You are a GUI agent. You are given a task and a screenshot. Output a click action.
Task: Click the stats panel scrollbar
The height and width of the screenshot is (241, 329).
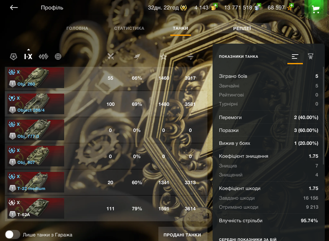point(323,115)
